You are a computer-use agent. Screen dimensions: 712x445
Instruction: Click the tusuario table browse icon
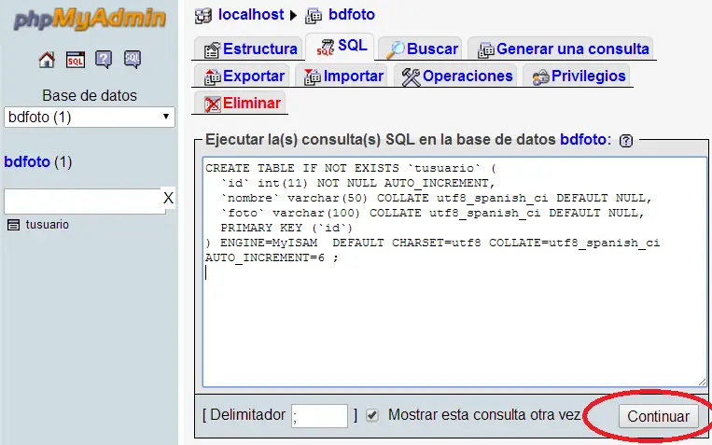tap(14, 225)
